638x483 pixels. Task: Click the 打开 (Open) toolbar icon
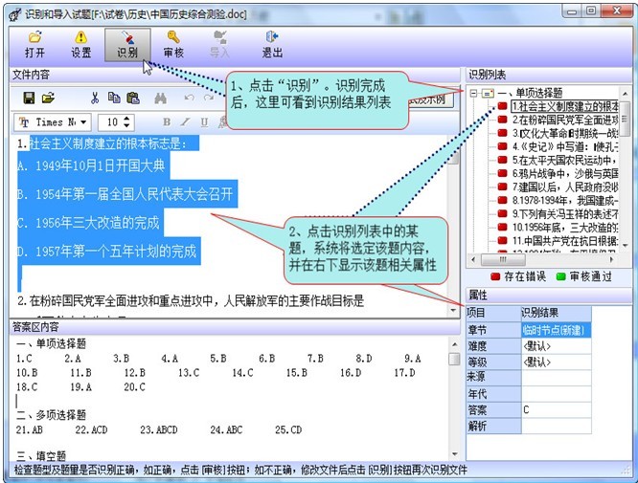34,43
